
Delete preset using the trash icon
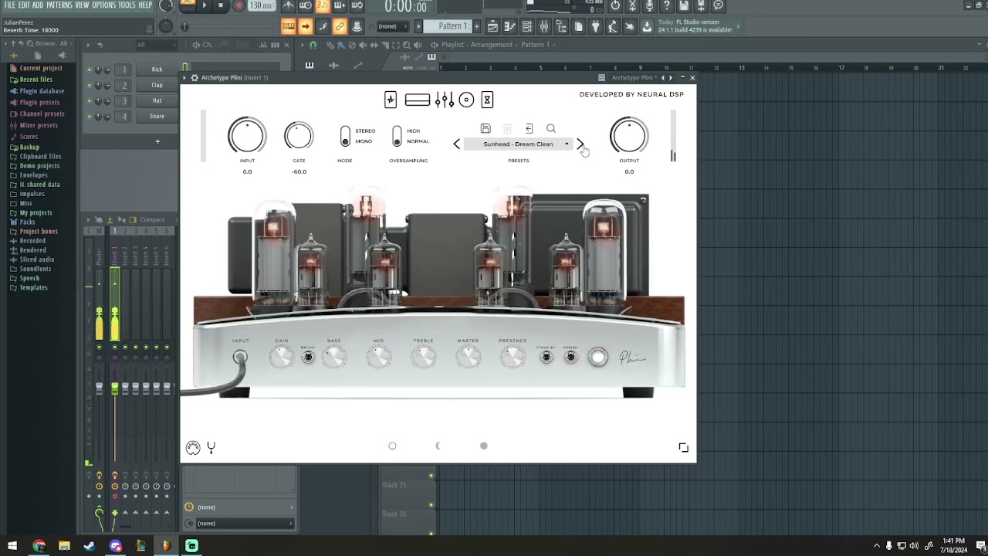click(x=507, y=128)
